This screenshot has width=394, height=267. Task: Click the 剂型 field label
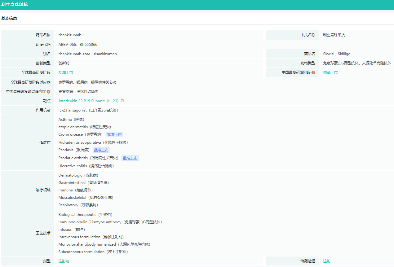click(47, 261)
